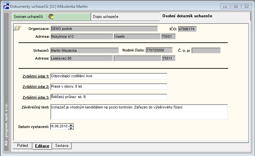Click the applicant postal code field 75511
The width and height of the screenshot is (255, 156).
pyautogui.click(x=169, y=58)
